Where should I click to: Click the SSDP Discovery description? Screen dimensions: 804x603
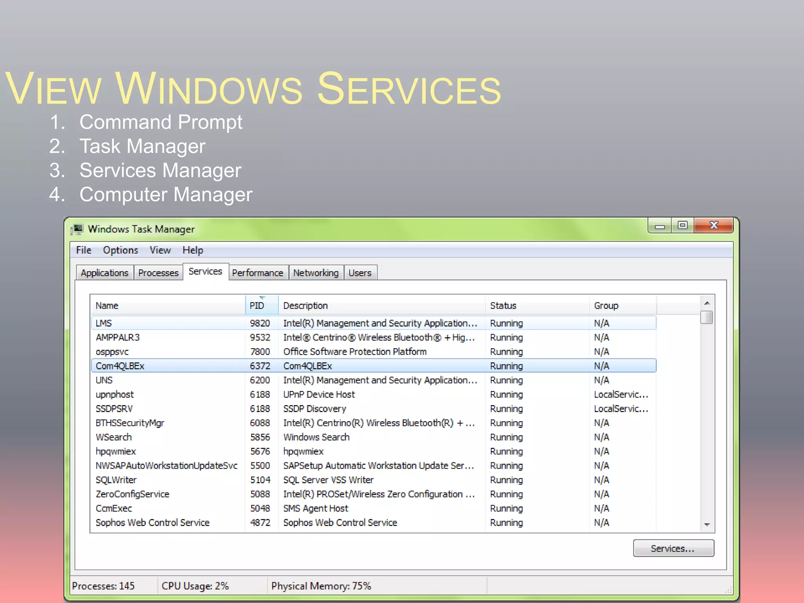315,409
